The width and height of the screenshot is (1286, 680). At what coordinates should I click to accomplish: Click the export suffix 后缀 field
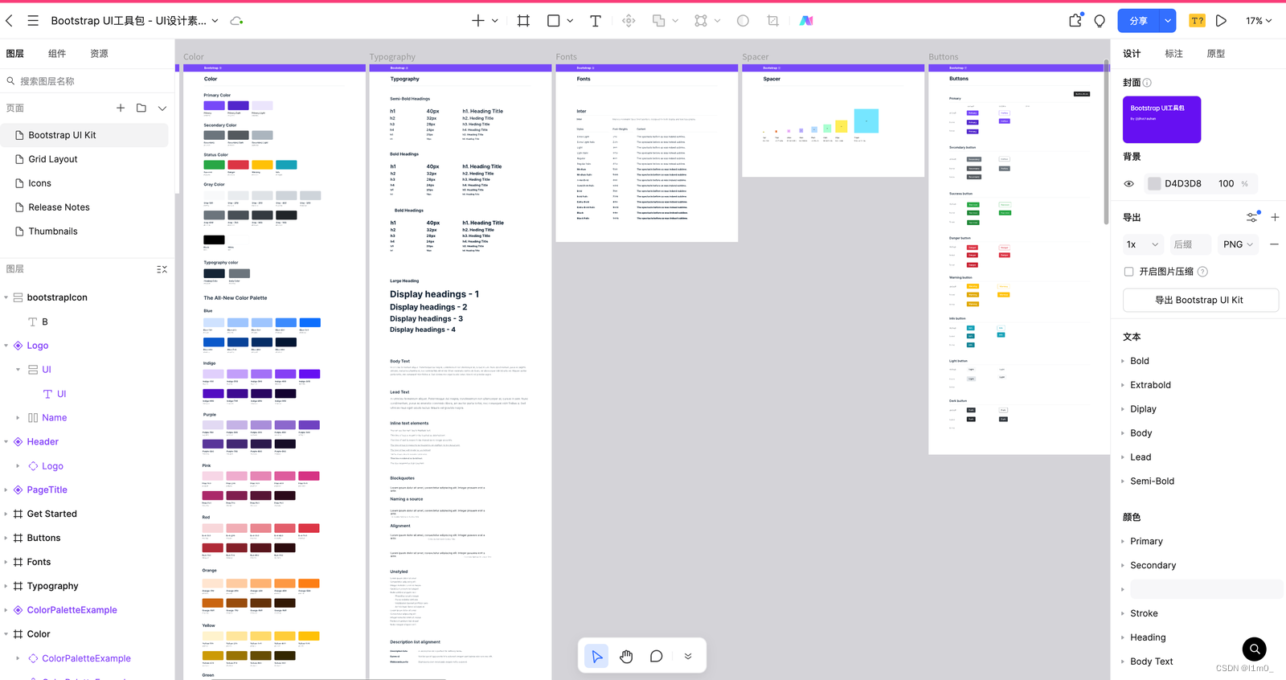[1190, 244]
